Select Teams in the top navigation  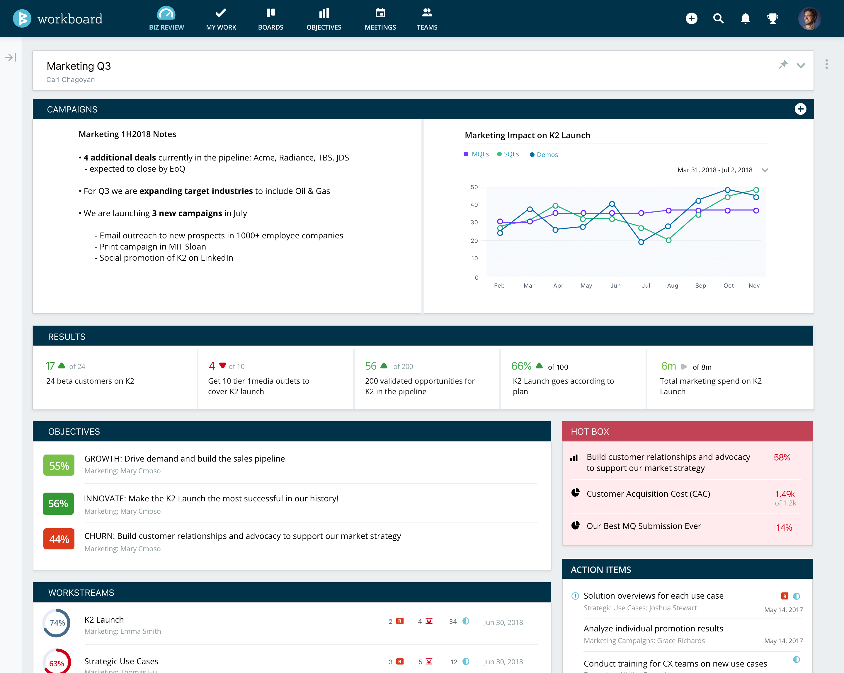click(427, 13)
